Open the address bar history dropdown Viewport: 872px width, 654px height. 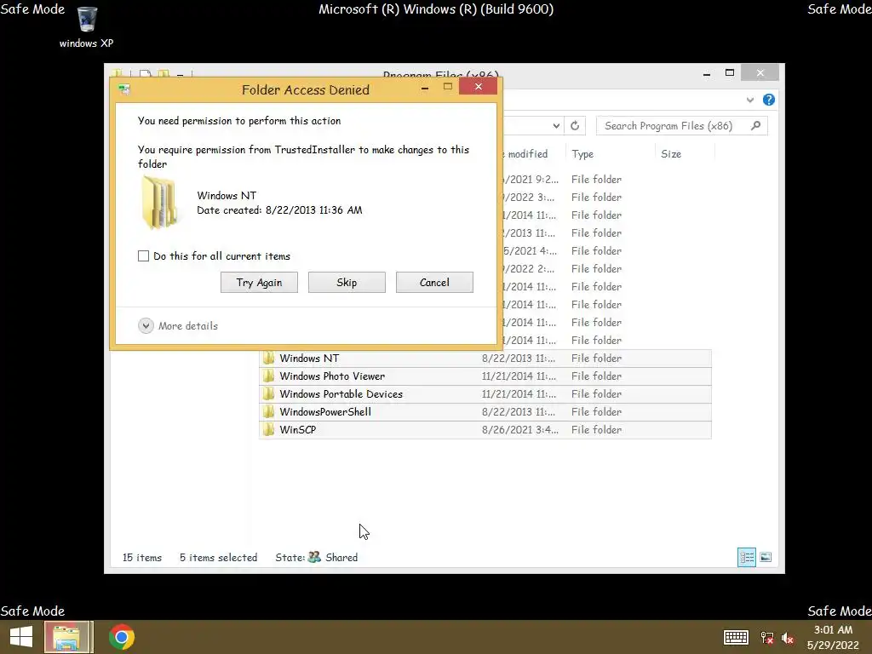pos(556,126)
